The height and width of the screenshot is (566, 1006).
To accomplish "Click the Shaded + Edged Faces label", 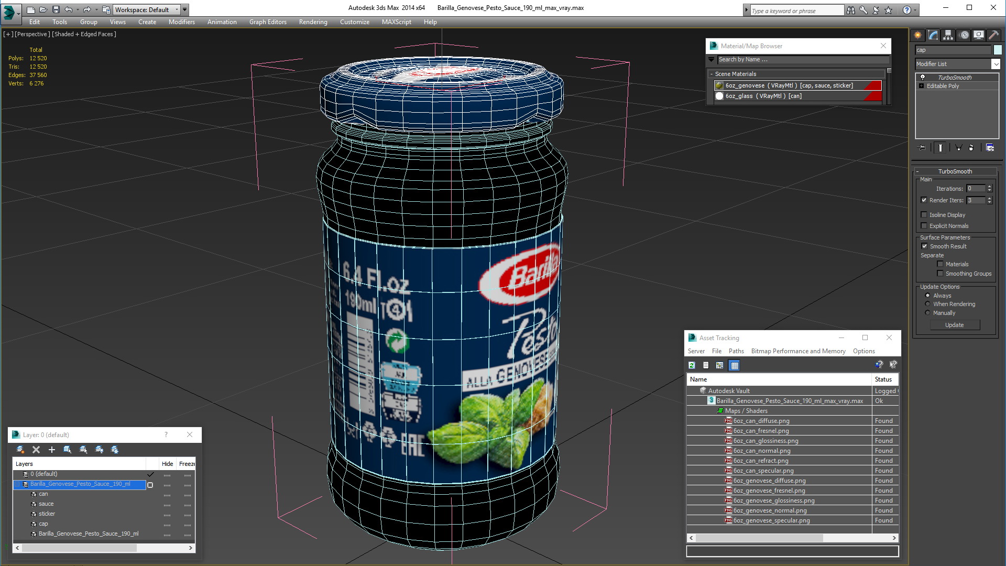I will click(84, 34).
